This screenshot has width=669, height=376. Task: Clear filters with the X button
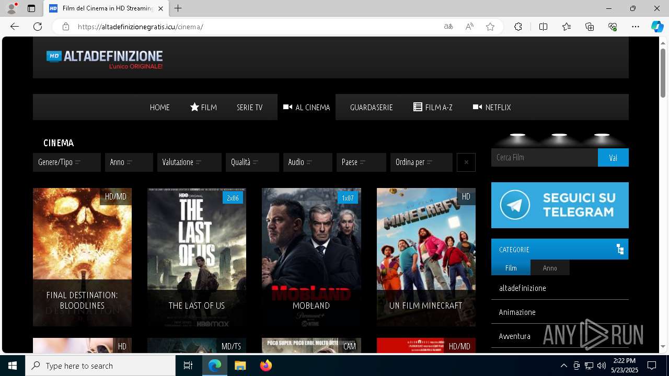(x=466, y=162)
